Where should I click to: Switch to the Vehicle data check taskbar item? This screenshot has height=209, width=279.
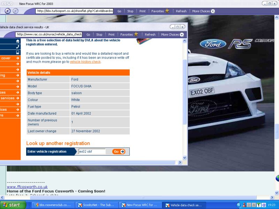pyautogui.click(x=184, y=205)
